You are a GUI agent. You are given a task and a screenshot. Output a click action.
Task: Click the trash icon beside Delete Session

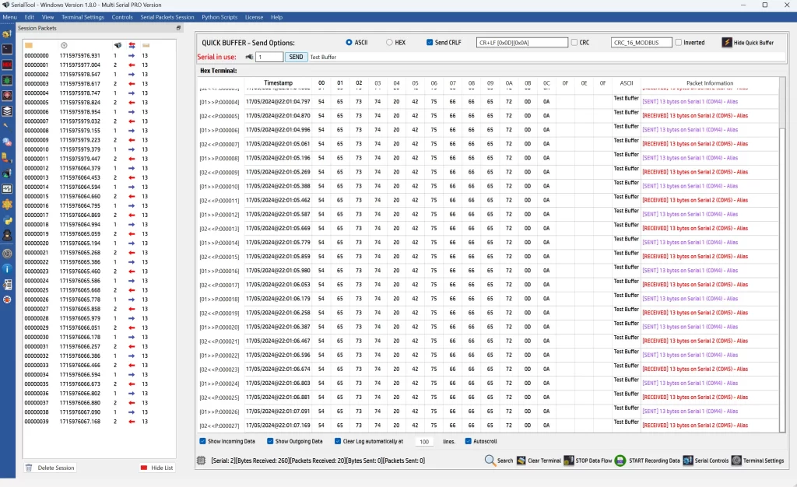29,468
